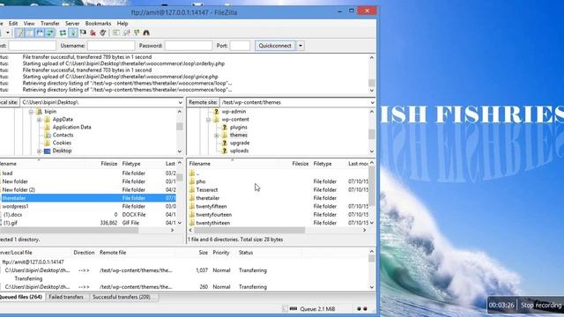Open the Site Manager dropdown arrow

click(8, 33)
